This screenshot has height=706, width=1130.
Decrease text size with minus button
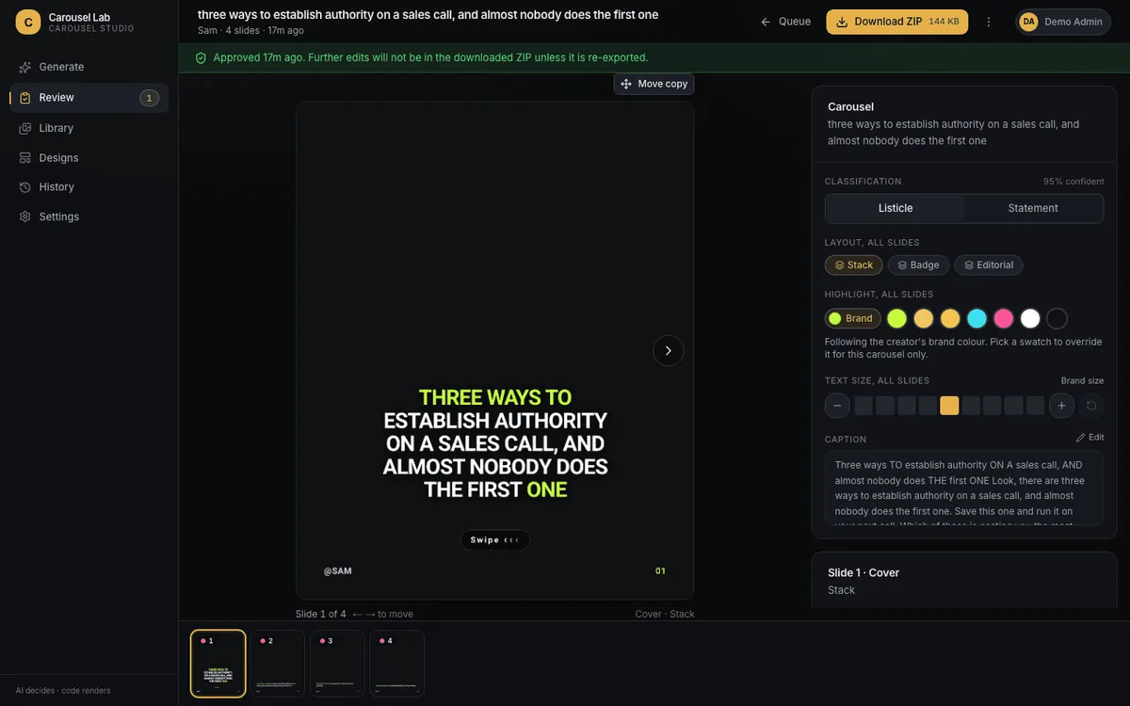(837, 406)
